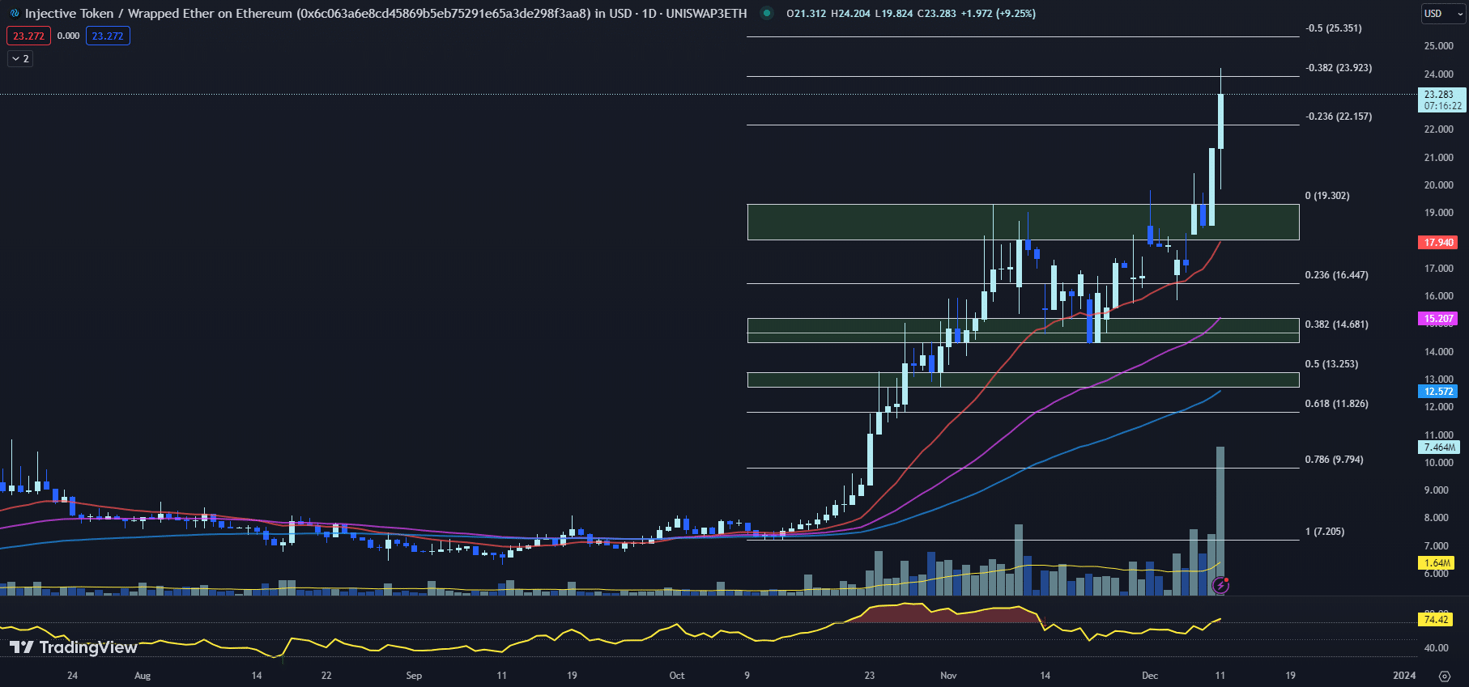Click the blue buy price 23.272 button
Screen dimensions: 1469x687
108,36
